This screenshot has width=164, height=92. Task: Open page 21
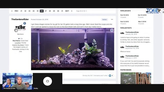pos(21,11)
